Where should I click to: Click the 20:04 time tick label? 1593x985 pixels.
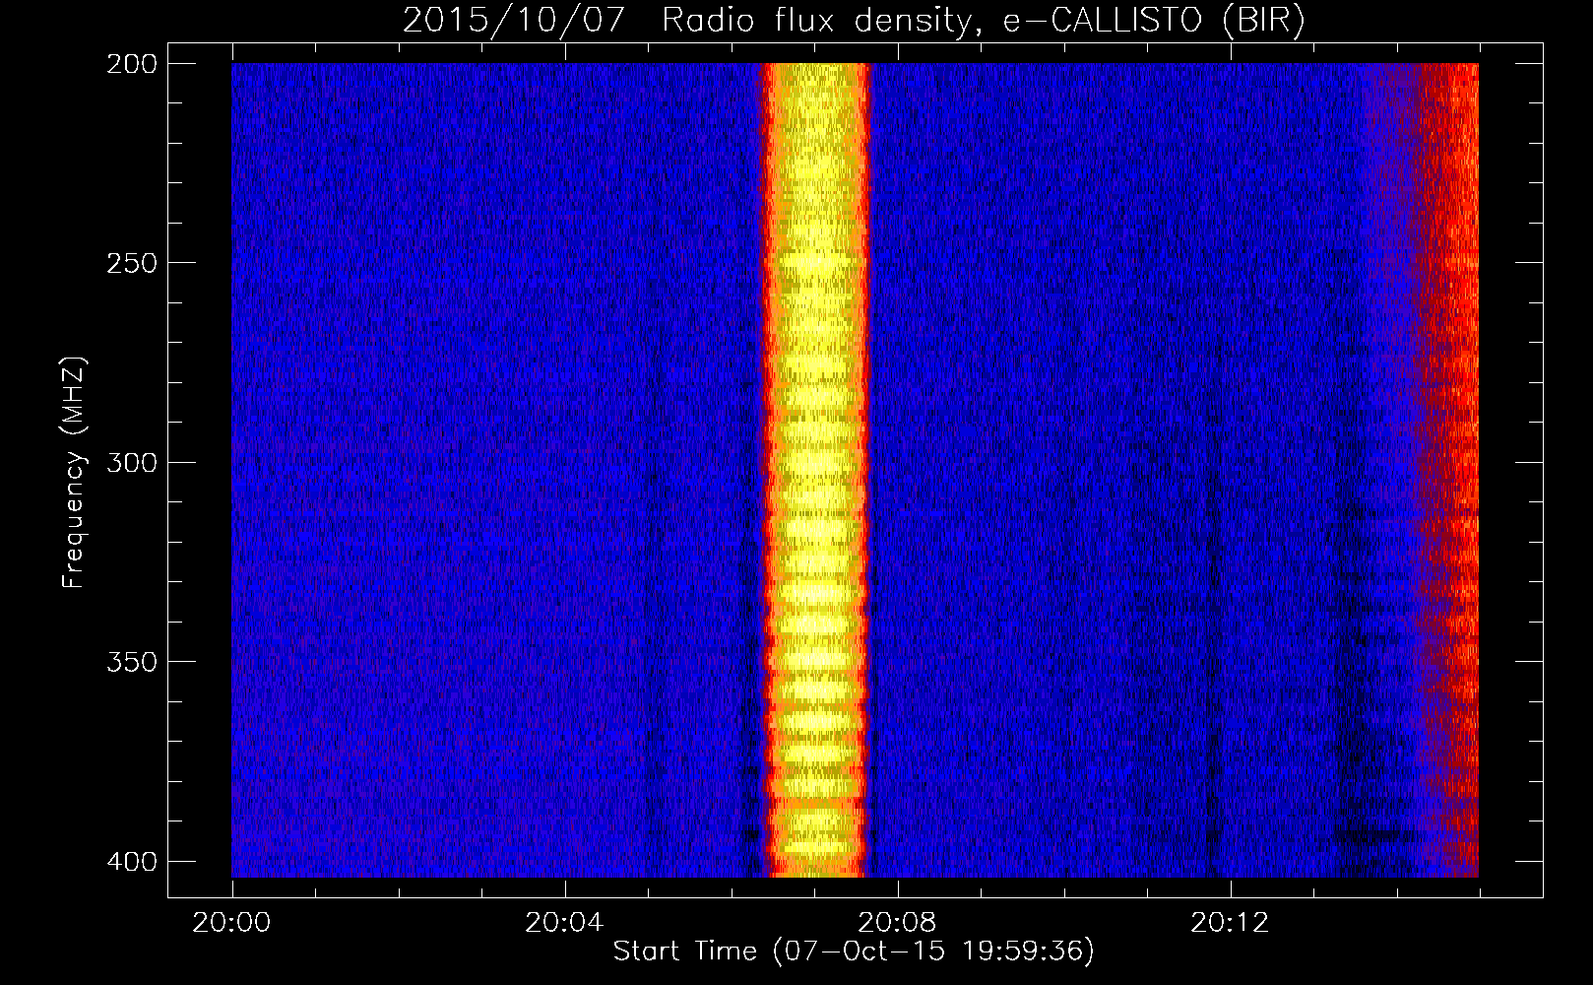(564, 923)
